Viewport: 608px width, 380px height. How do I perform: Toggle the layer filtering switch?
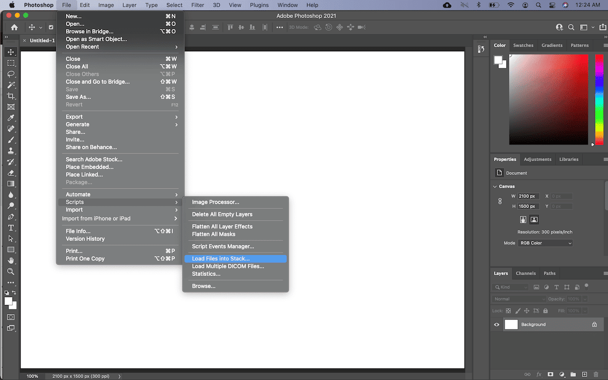(586, 286)
